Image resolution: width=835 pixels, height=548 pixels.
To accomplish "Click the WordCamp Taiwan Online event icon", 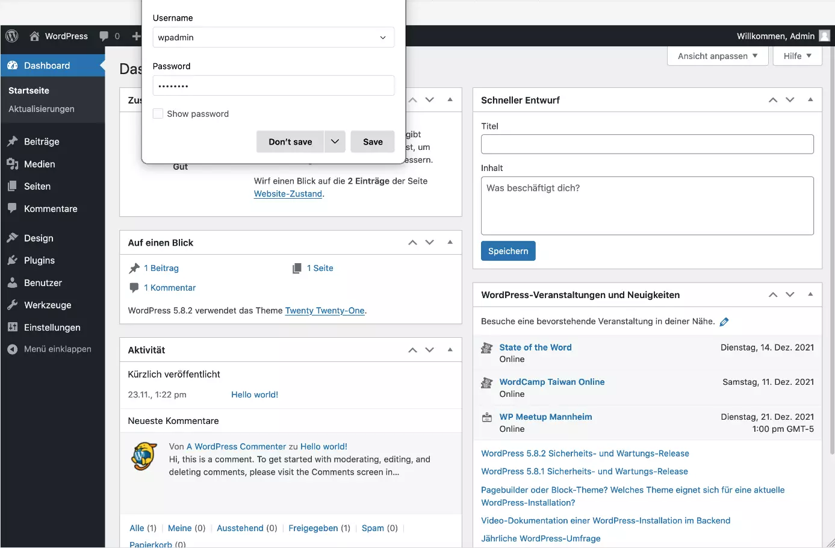I will [x=487, y=383].
